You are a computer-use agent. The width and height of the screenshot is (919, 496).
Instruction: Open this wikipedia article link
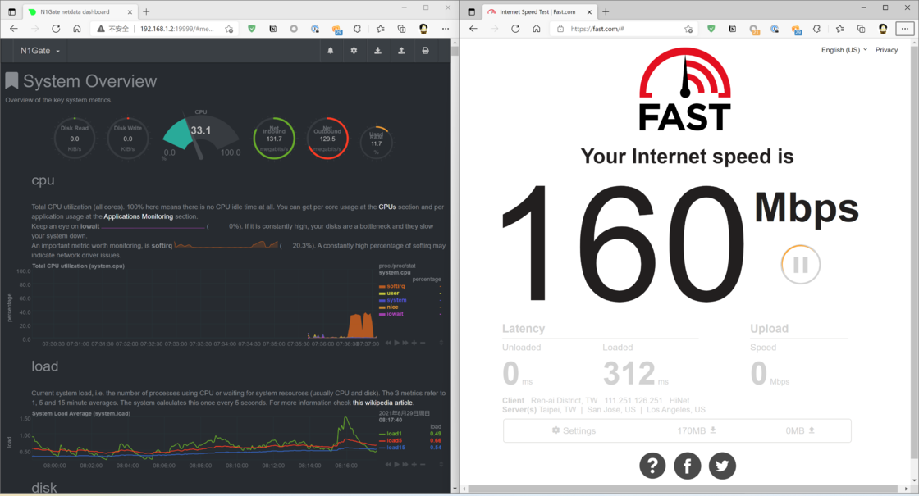[x=382, y=403]
